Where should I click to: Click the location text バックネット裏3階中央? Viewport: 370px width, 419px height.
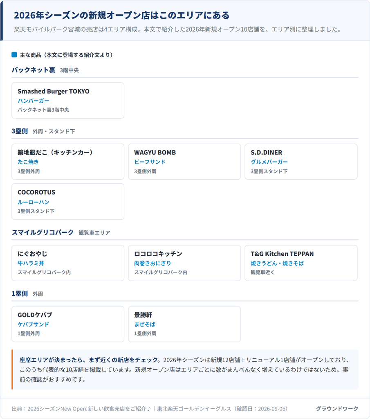point(43,110)
